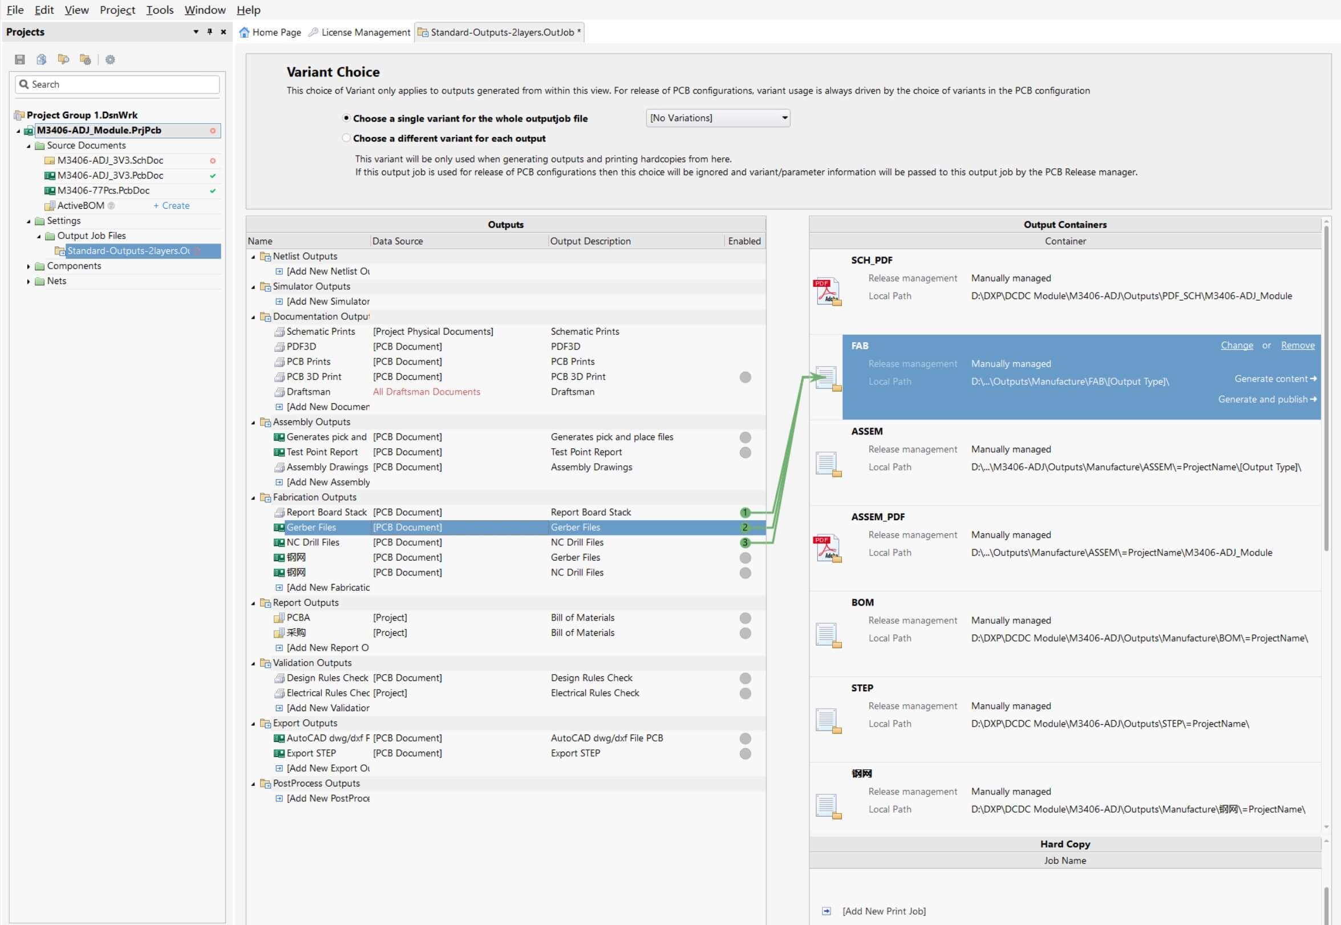Collapse the Fabrication Outputs group
This screenshot has width=1341, height=925.
click(253, 498)
